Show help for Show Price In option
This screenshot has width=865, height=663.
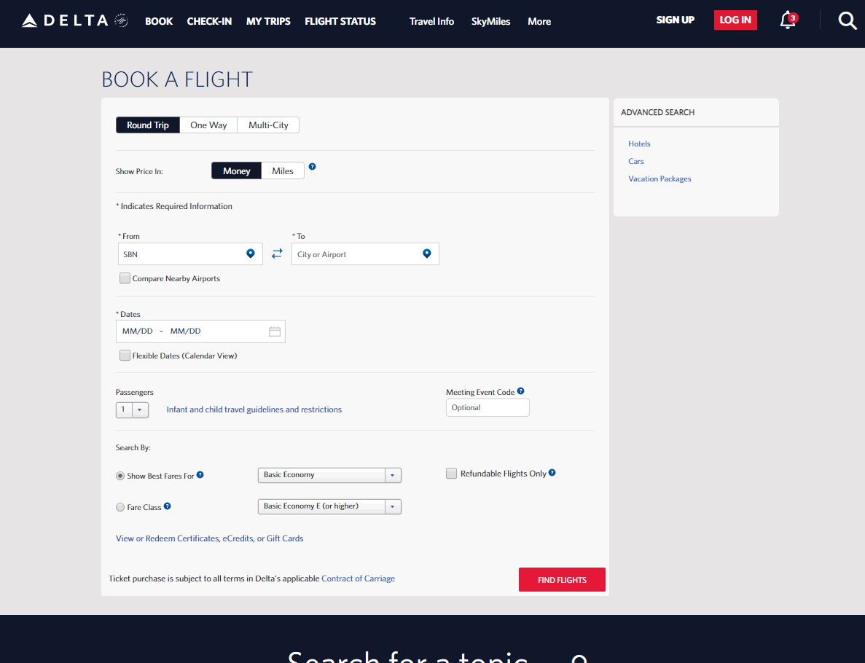pyautogui.click(x=312, y=167)
